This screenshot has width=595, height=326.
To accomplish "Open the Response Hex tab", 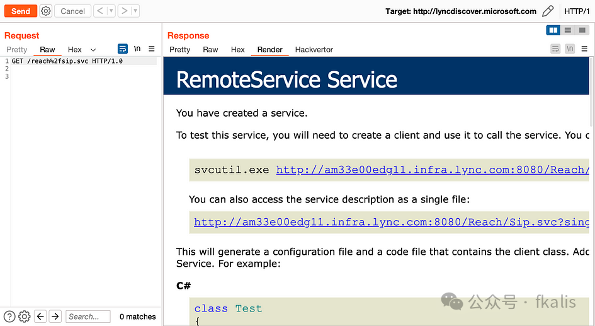I will (238, 49).
